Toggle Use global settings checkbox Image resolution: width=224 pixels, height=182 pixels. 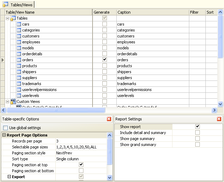coord(5,128)
